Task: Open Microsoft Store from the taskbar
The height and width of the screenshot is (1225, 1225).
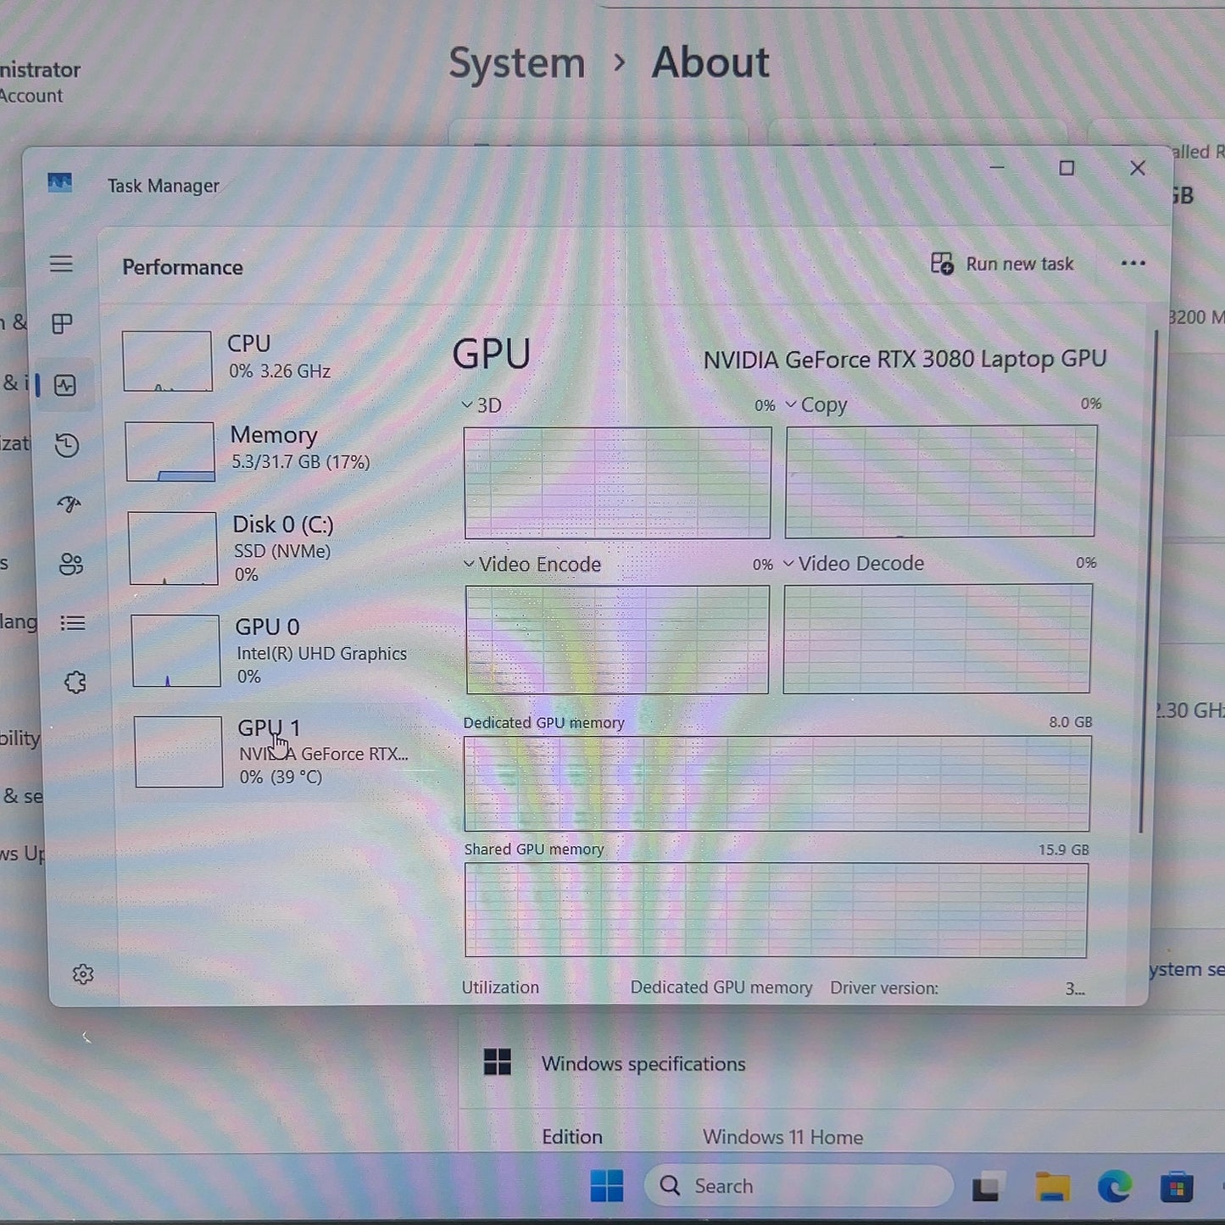Action: (x=1177, y=1187)
